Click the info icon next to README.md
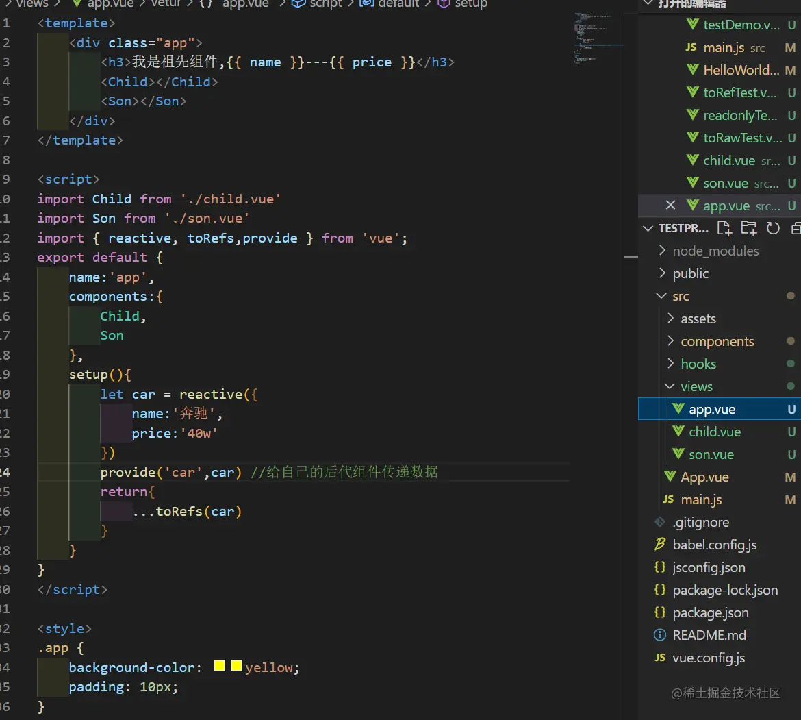This screenshot has height=720, width=801. pos(660,634)
